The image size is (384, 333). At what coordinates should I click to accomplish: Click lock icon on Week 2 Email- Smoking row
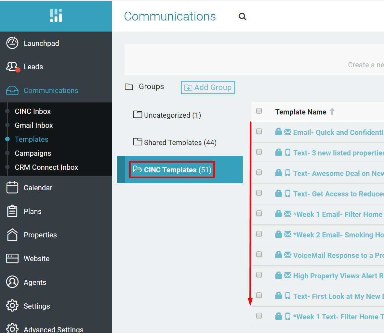(278, 234)
